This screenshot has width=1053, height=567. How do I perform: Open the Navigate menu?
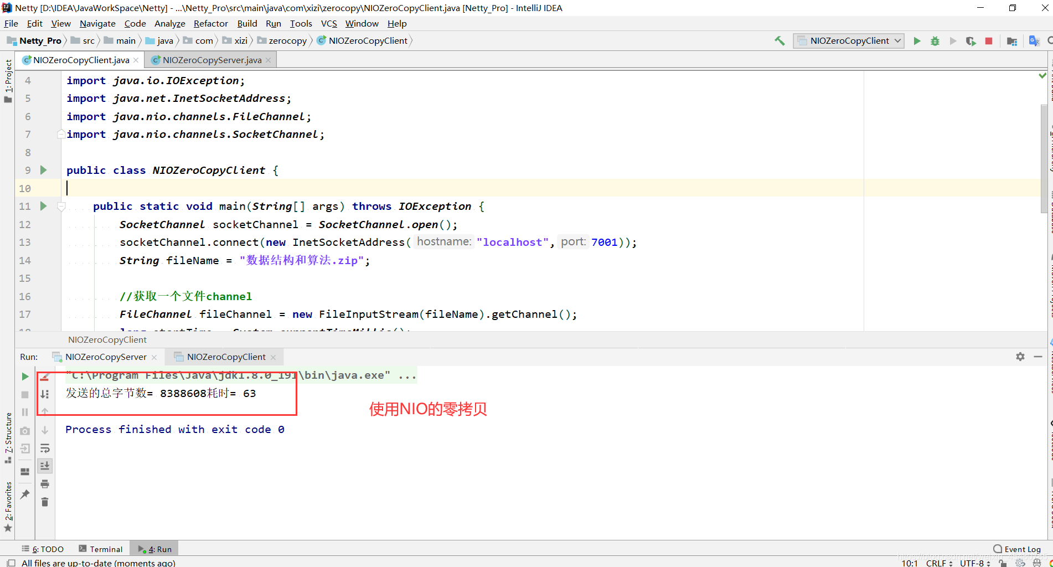[97, 23]
